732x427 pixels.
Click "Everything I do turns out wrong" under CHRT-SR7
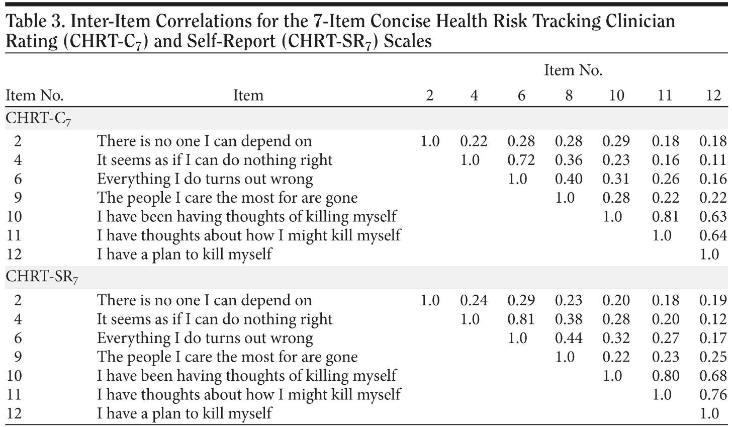pos(205,338)
